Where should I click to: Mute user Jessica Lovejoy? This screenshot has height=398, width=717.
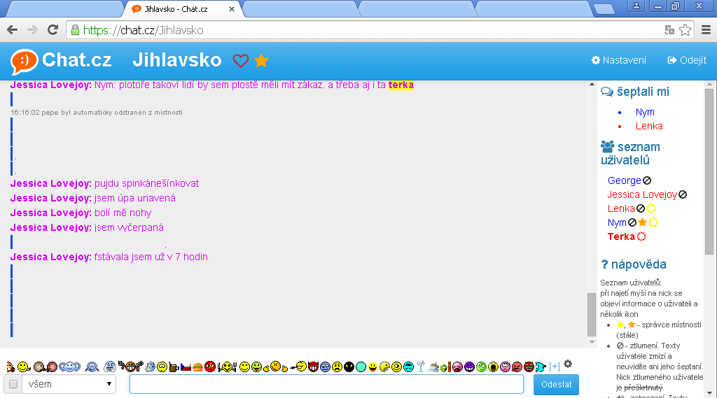click(x=683, y=194)
